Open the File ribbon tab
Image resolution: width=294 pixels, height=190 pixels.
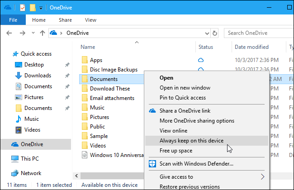13,20
